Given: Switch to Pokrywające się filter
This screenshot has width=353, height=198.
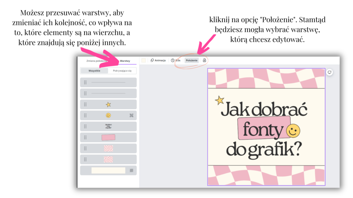Looking at the screenshot, I should 122,71.
